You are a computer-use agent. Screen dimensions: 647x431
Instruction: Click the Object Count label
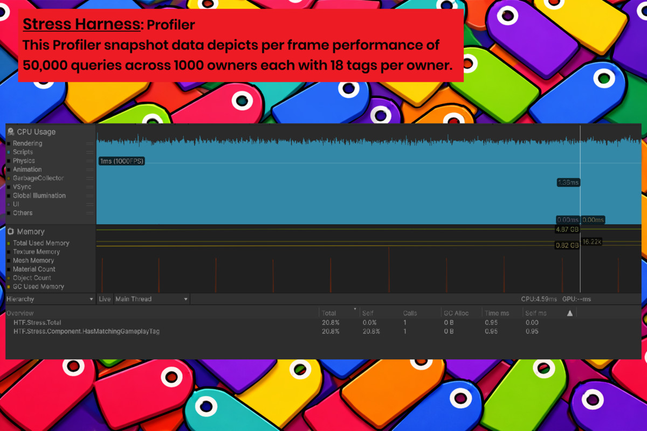coord(32,278)
